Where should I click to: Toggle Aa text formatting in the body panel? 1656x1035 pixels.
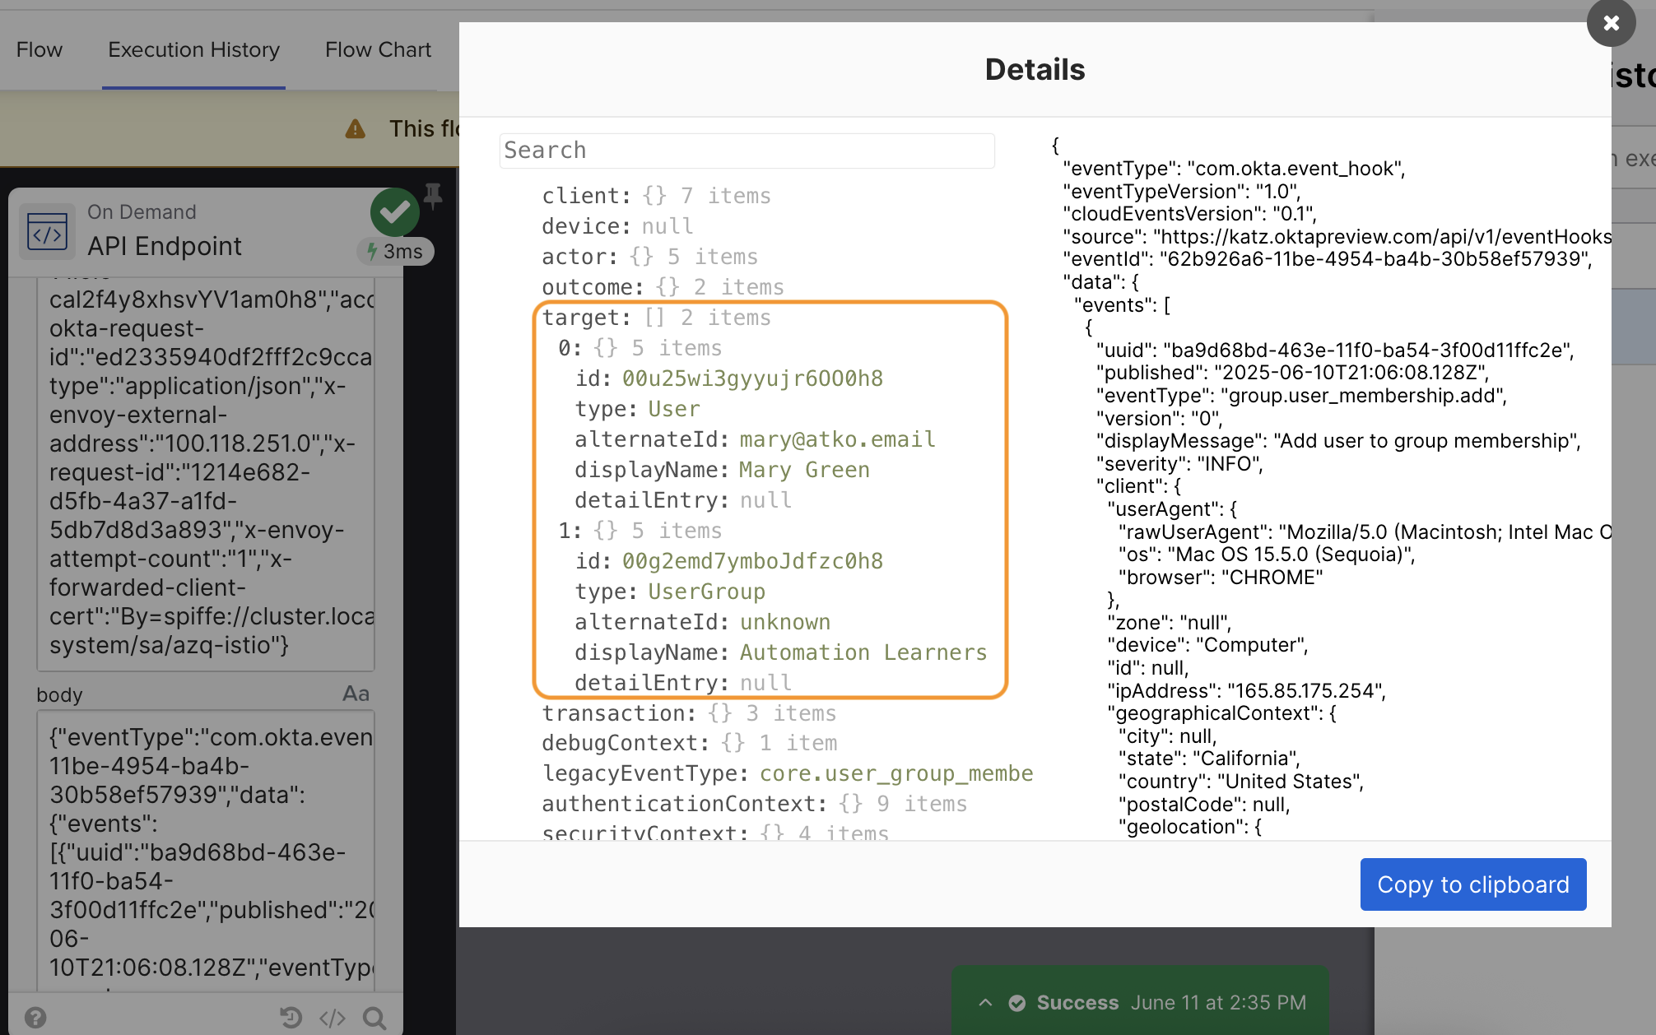click(356, 694)
